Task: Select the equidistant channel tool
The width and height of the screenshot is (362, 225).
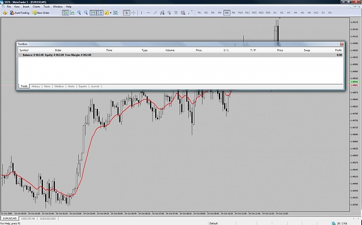Action: click(x=162, y=13)
